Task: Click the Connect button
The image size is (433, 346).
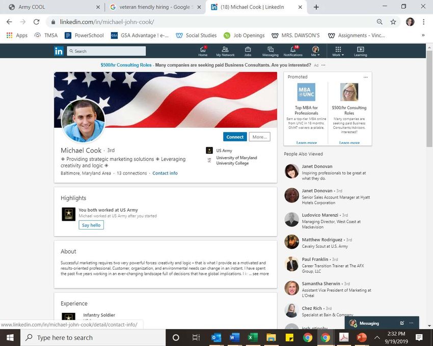Action: click(235, 137)
